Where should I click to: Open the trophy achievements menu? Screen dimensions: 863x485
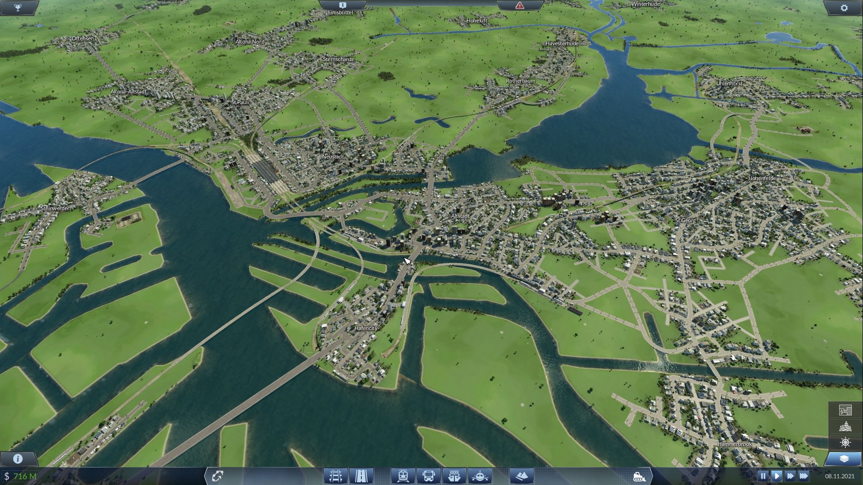18,8
